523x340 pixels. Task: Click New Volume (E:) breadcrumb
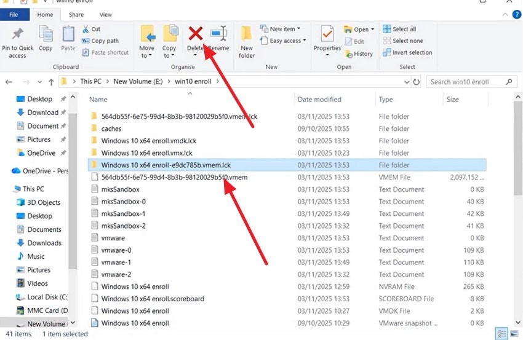138,81
